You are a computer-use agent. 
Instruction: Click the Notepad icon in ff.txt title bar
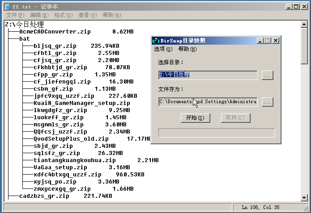coord(8,7)
